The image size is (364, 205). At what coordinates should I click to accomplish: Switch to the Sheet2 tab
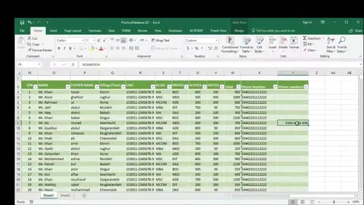[x=65, y=195]
